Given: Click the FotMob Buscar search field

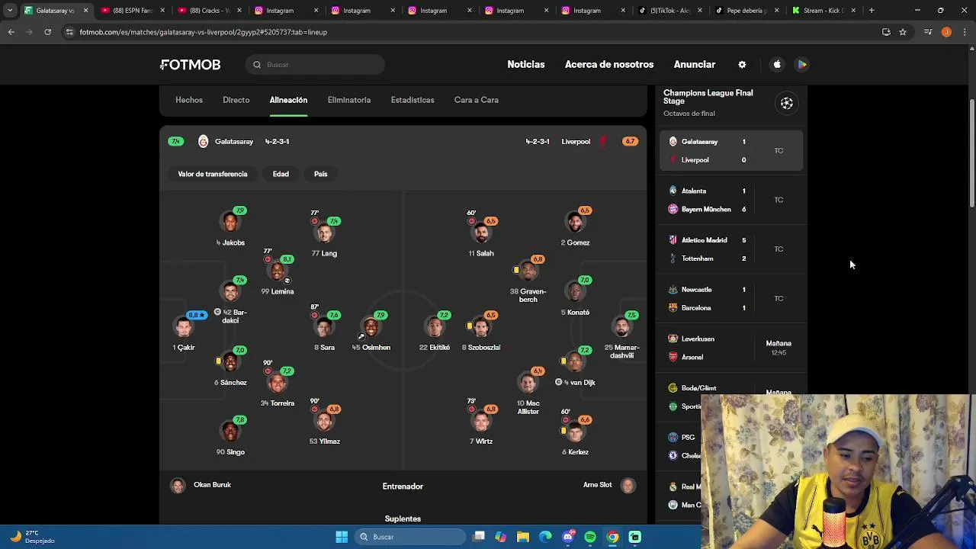Looking at the screenshot, I should [x=316, y=65].
